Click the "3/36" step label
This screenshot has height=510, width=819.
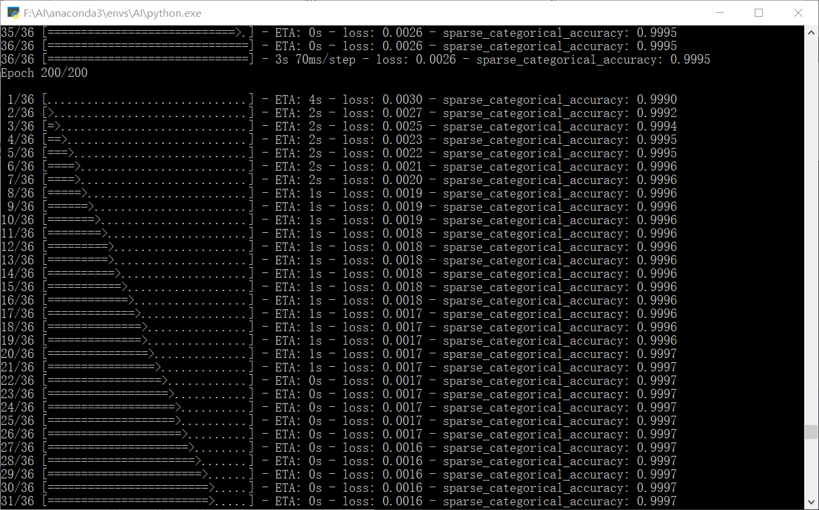[21, 126]
